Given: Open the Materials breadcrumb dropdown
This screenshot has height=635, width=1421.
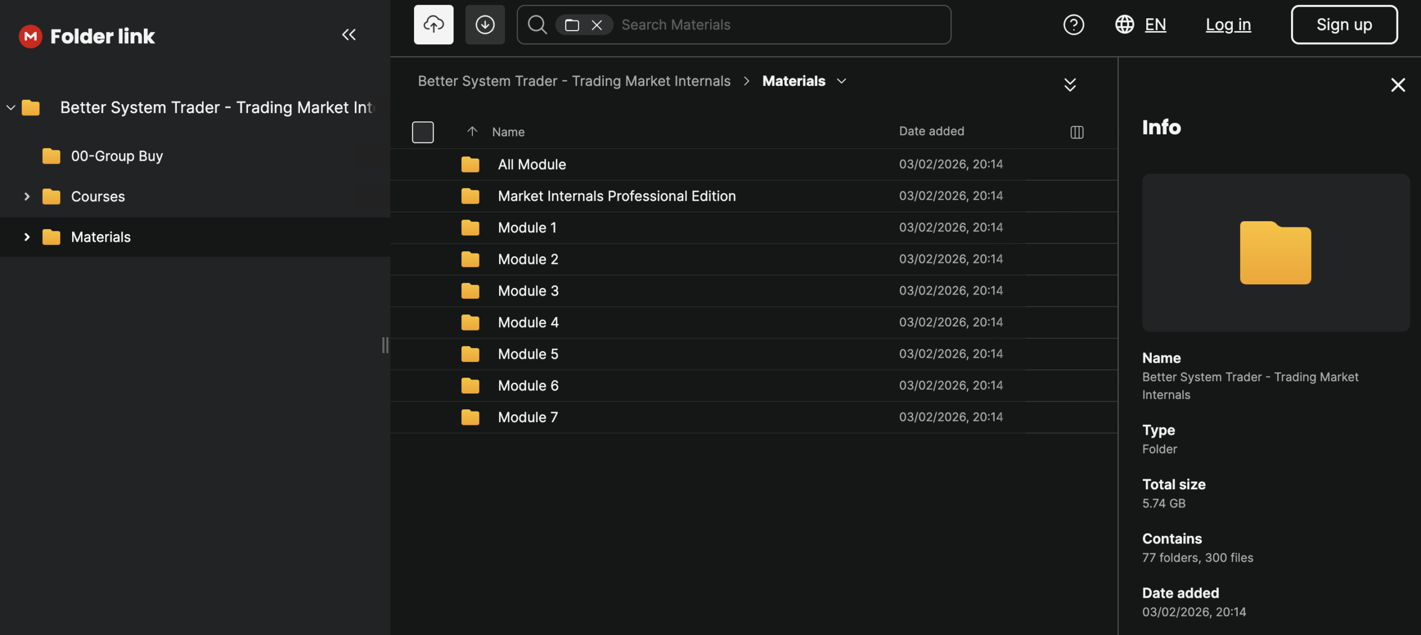Looking at the screenshot, I should [841, 81].
